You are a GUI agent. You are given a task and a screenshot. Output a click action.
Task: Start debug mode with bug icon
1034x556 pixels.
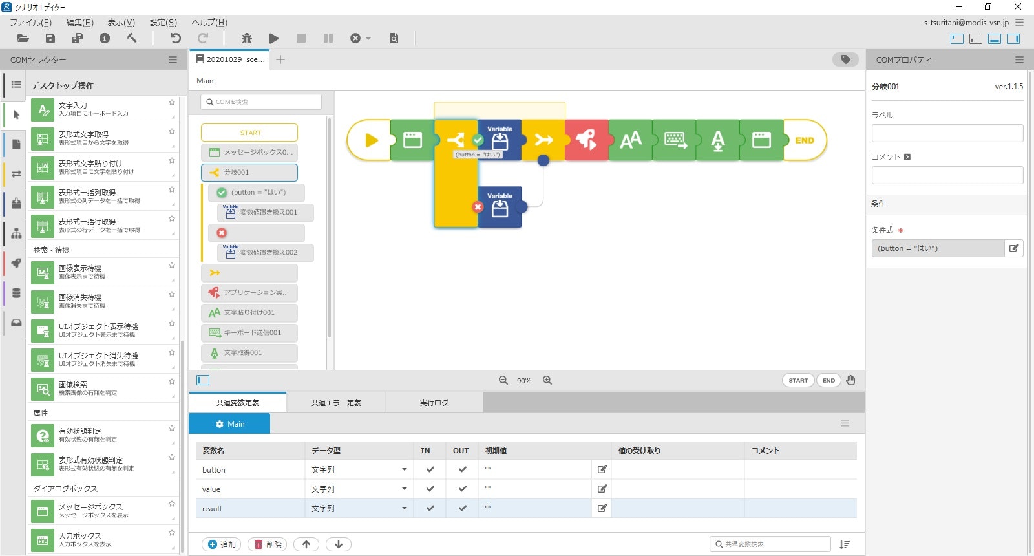pyautogui.click(x=247, y=38)
